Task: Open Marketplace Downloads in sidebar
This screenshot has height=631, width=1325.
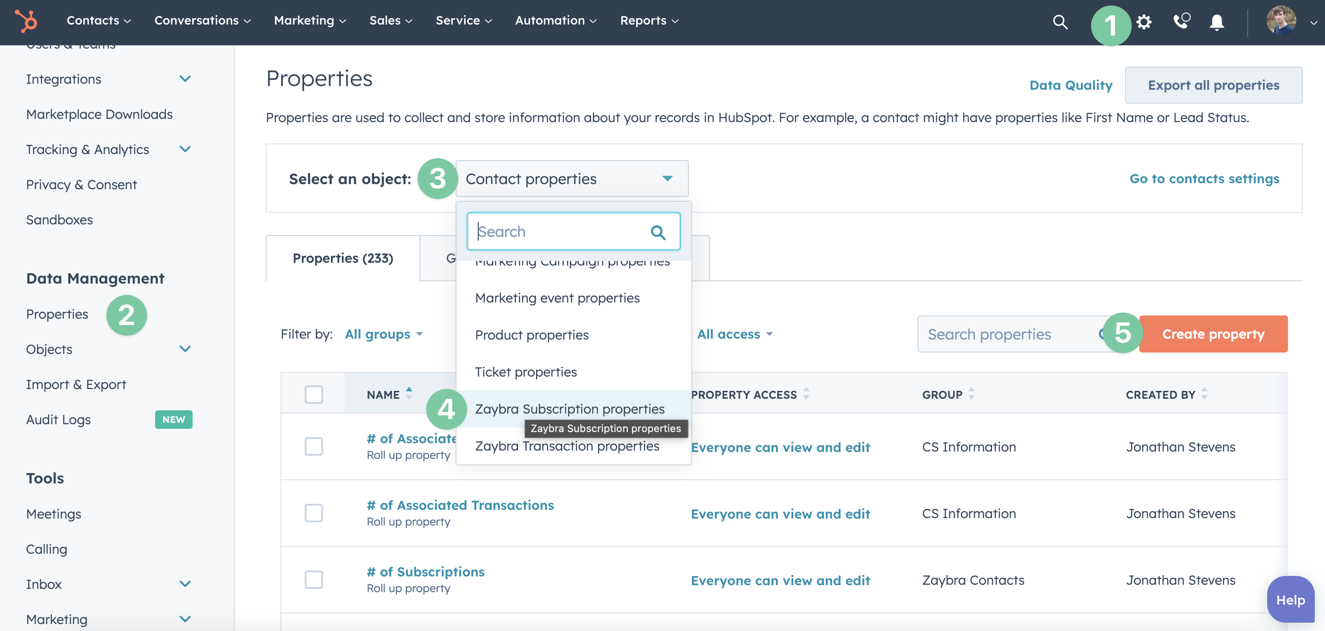Action: coord(99,114)
